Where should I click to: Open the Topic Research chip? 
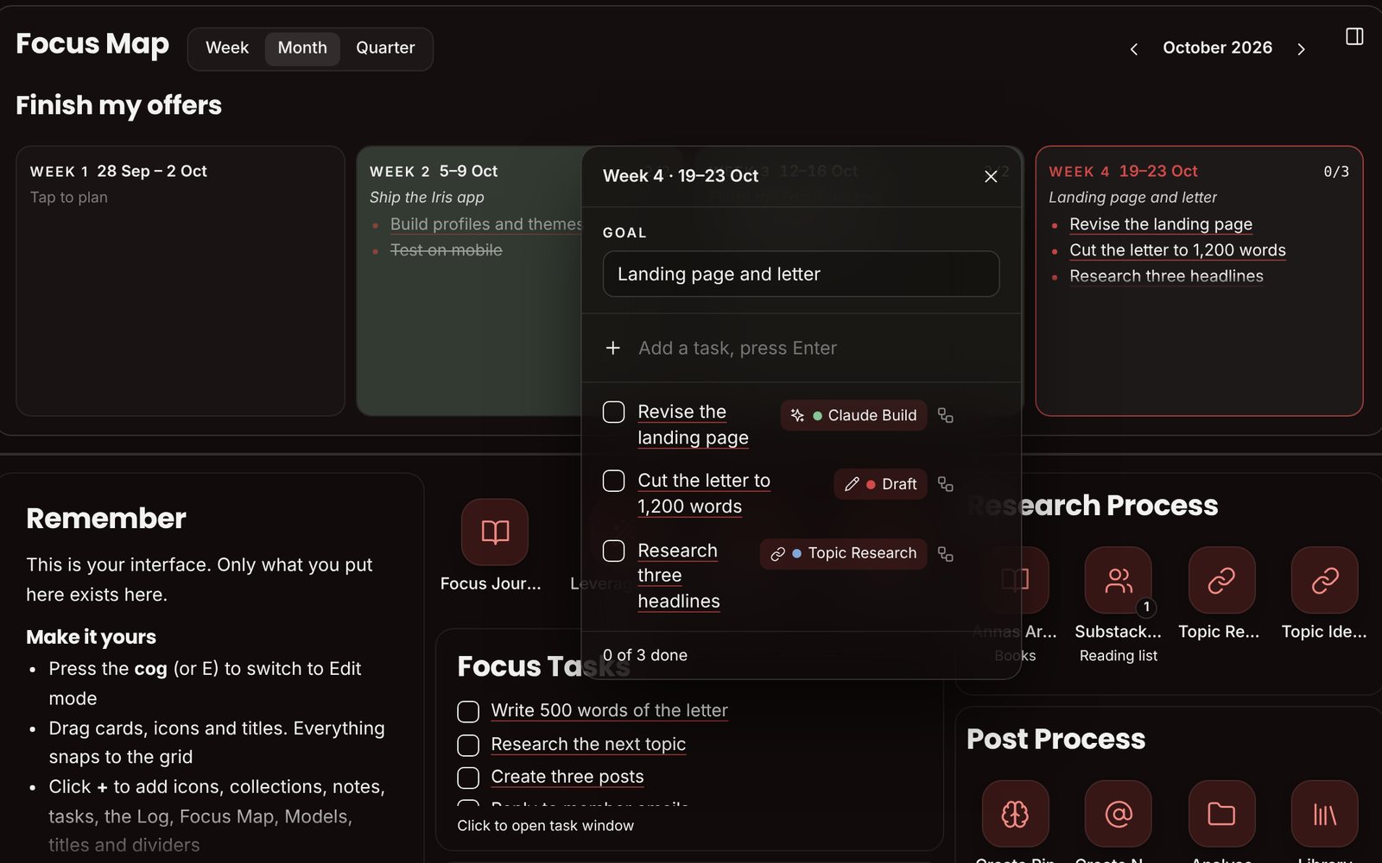tap(844, 553)
